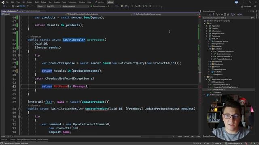Collapse try block outlining toggle at line 70
This screenshot has height=145, width=259.
coord(19,116)
